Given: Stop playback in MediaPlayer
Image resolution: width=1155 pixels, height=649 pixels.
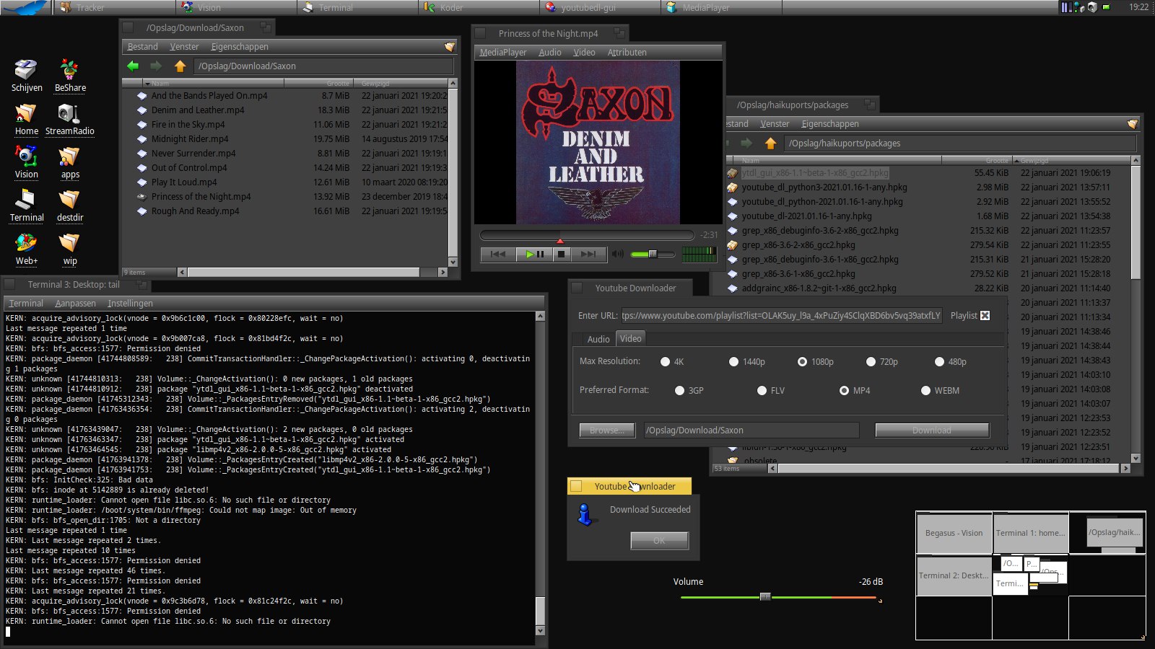Looking at the screenshot, I should tap(562, 254).
